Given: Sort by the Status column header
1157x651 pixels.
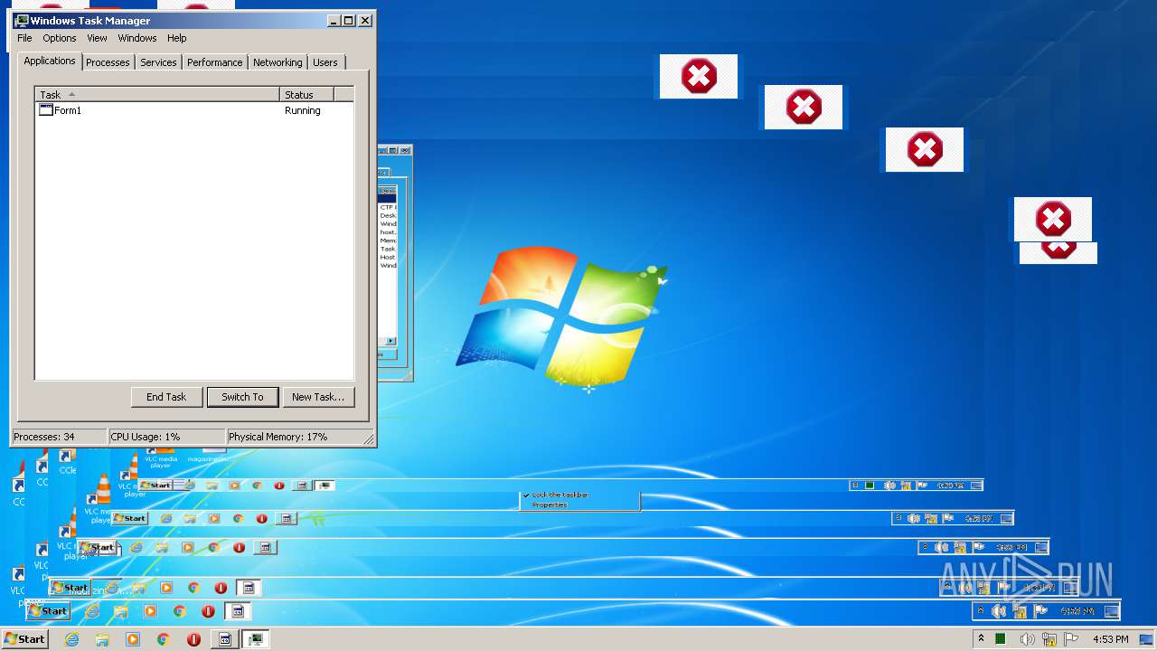Looking at the screenshot, I should 307,94.
